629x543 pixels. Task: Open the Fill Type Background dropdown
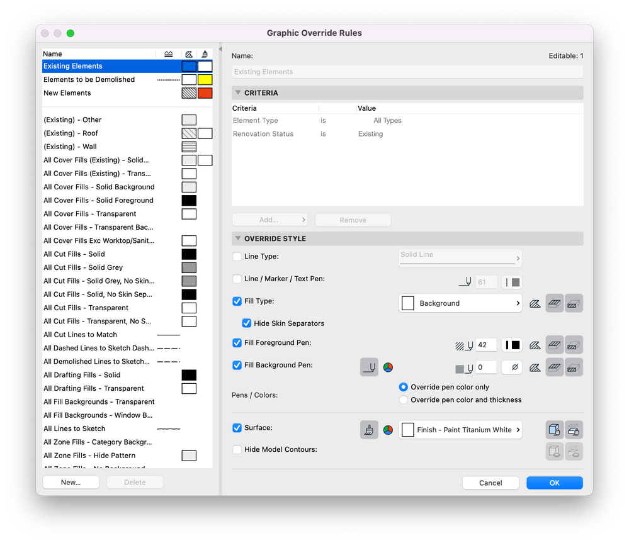coord(460,303)
